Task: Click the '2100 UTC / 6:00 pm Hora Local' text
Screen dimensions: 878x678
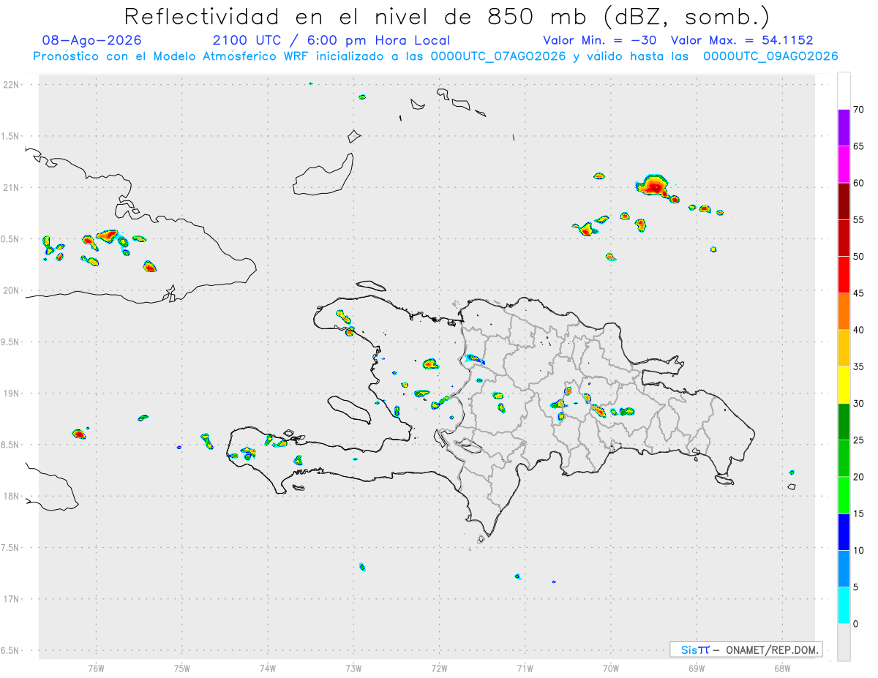Action: point(331,40)
